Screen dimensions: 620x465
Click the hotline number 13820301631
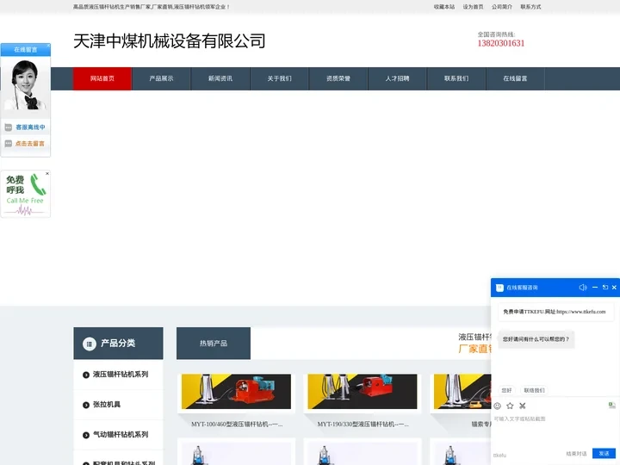tap(501, 43)
